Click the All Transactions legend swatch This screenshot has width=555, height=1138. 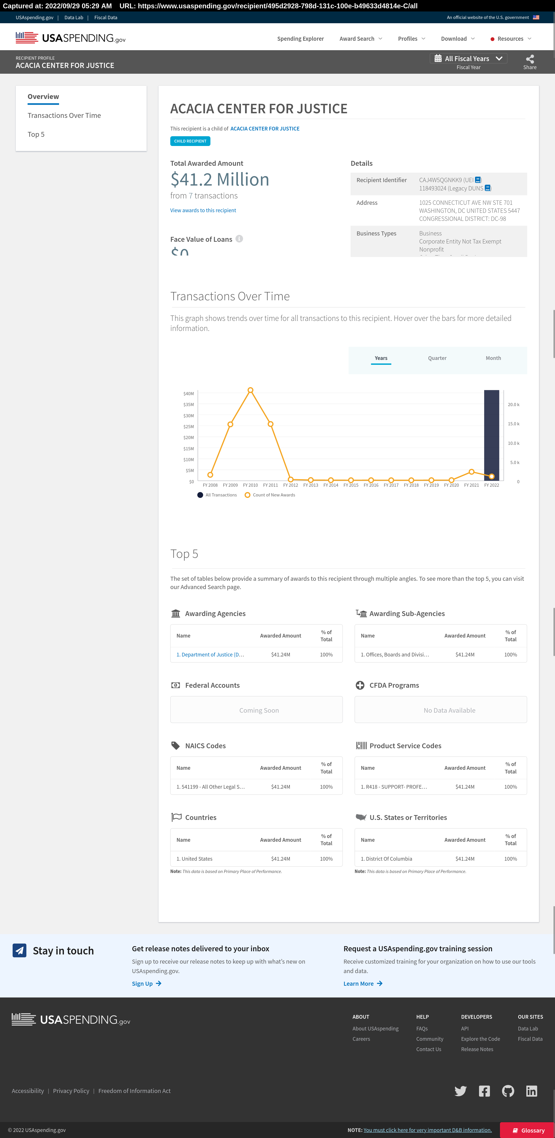click(x=200, y=495)
